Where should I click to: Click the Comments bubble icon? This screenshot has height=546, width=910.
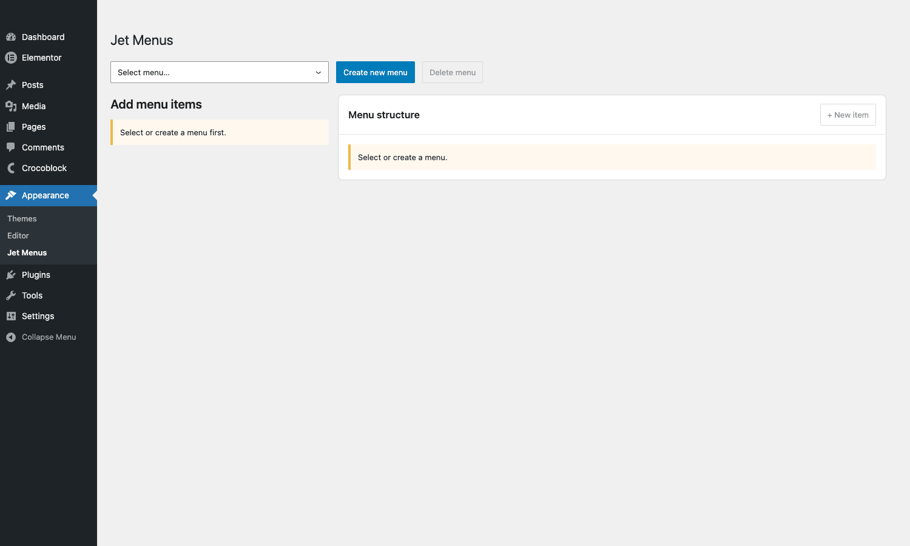coord(11,147)
